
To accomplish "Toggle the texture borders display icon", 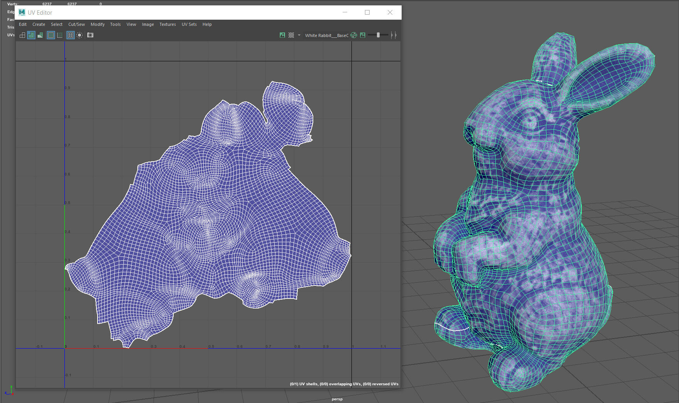I will (51, 35).
